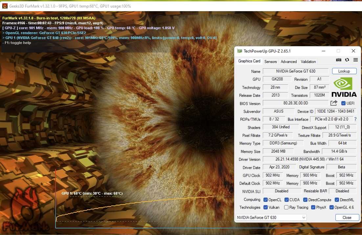Toggle the PhysX checkbox
Viewport: 362px width, 235px height.
pyautogui.click(x=313, y=207)
